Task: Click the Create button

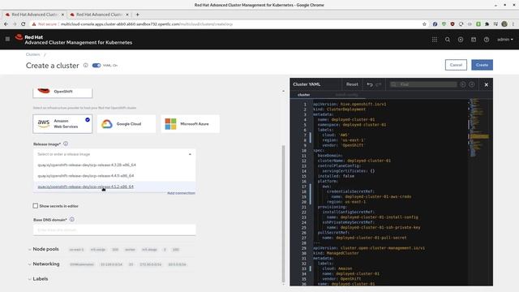Action: pyautogui.click(x=482, y=65)
